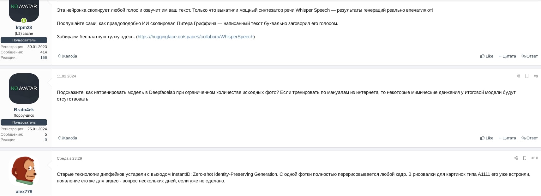Bookmark post #9

coord(527,76)
